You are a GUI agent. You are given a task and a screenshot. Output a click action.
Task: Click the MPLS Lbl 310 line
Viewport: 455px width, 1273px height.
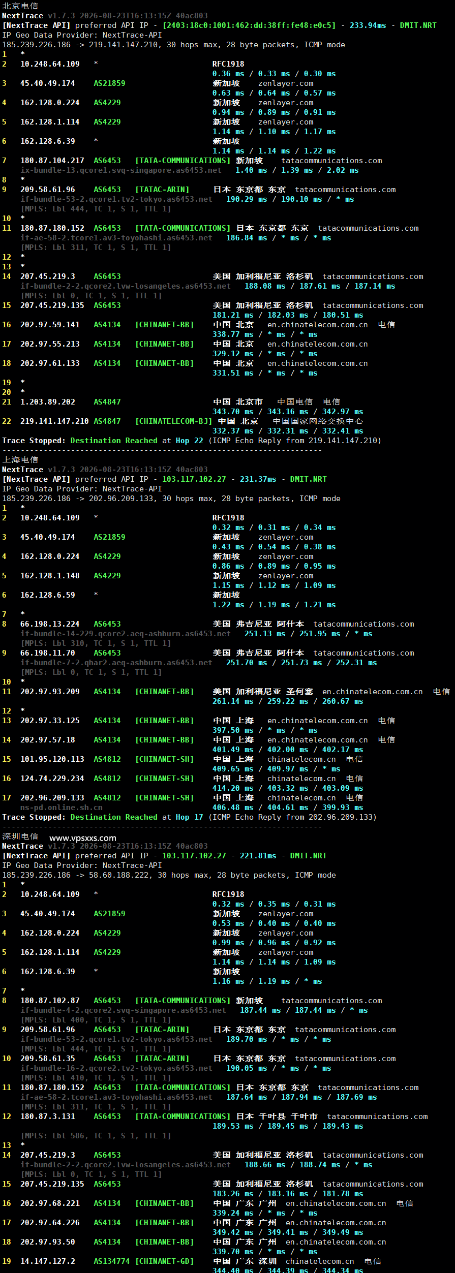[x=91, y=643]
